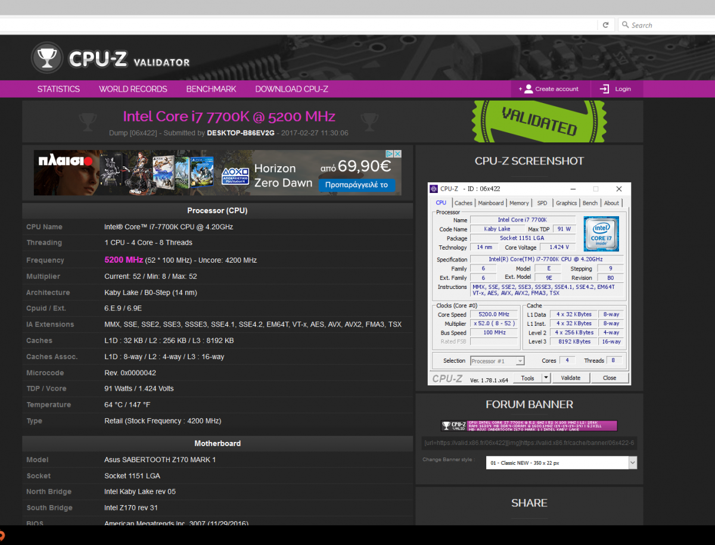Screen dimensions: 715x545
Task: Open the Change Banner style dropdown
Action: coord(561,463)
